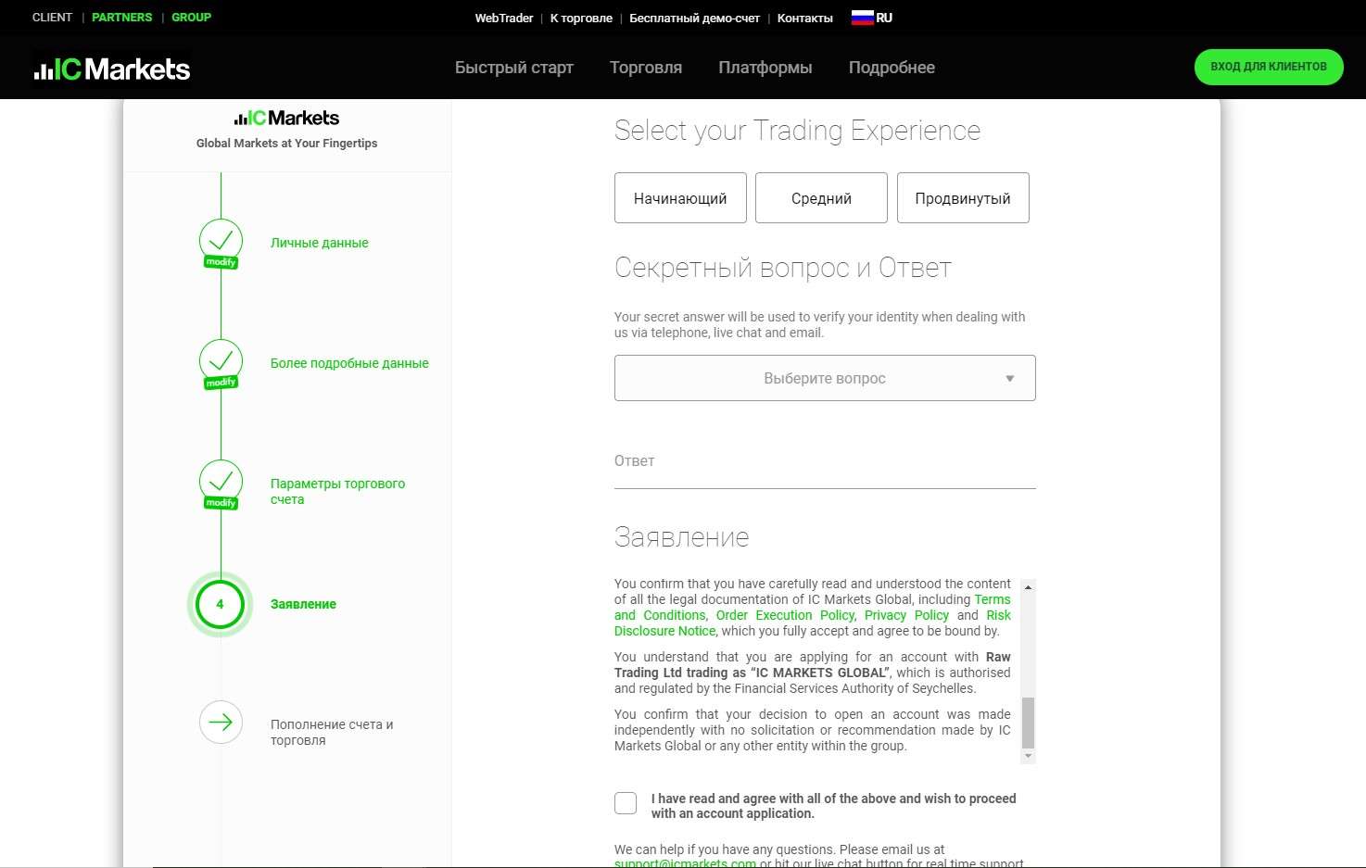Switch to the PARTNERS section
The height and width of the screenshot is (868, 1366).
(121, 18)
